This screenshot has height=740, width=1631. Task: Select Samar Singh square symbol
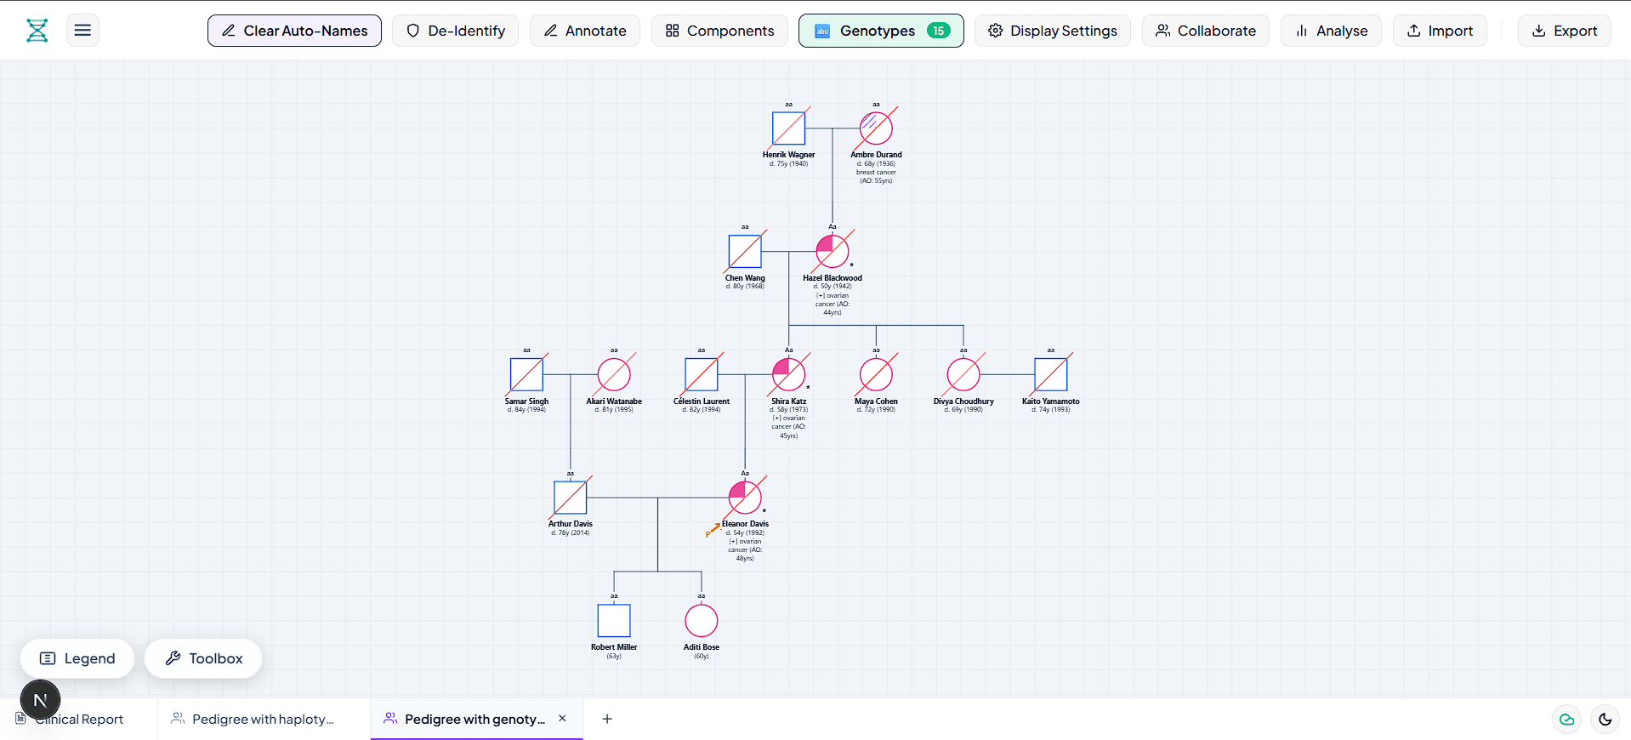click(526, 374)
